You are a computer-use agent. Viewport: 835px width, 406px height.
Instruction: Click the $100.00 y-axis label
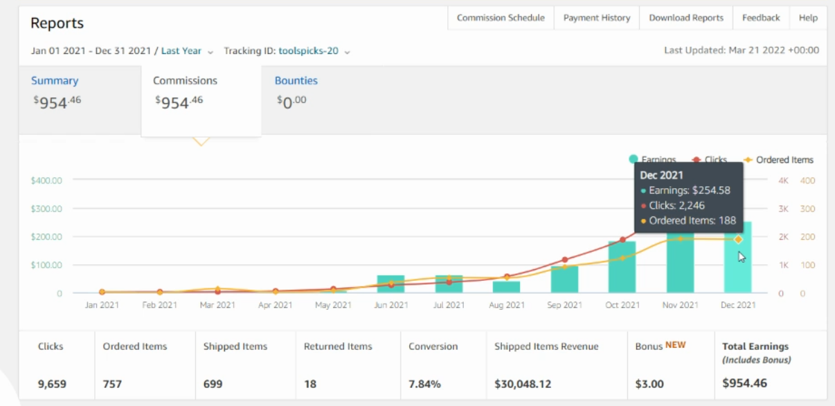(x=47, y=266)
